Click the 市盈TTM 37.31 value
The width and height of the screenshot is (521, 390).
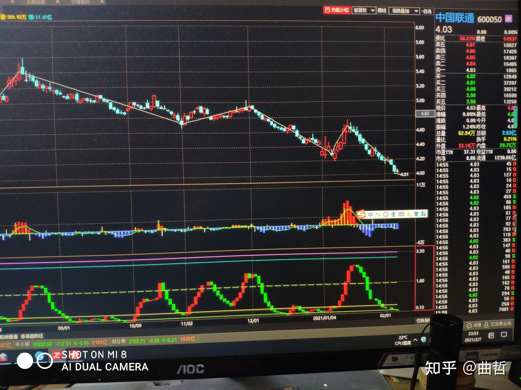pyautogui.click(x=469, y=152)
